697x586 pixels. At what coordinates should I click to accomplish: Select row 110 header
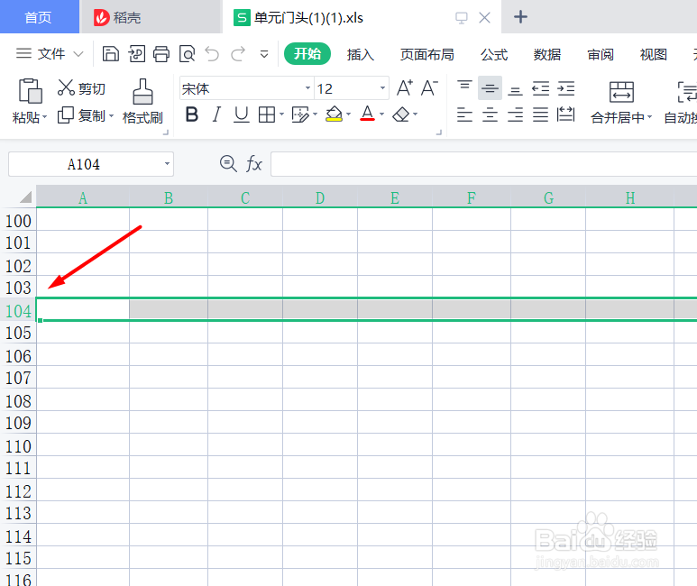pyautogui.click(x=18, y=446)
